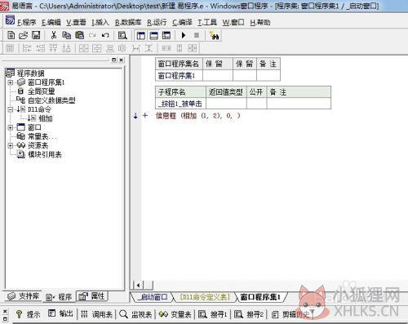This screenshot has height=324, width=408.
Task: Open the I.插入 menu
Action: [100, 22]
